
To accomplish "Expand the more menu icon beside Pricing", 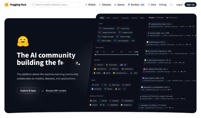I will coord(171,5).
